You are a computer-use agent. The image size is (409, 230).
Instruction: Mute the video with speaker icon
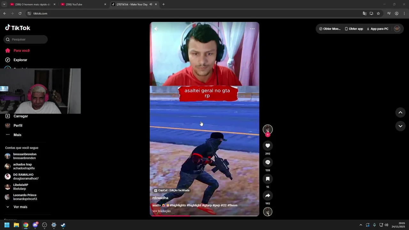156,28
